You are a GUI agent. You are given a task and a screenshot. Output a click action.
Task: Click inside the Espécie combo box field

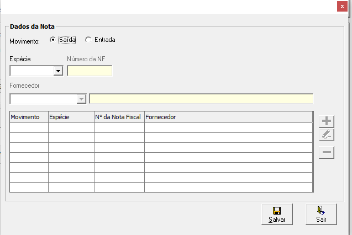click(32, 71)
